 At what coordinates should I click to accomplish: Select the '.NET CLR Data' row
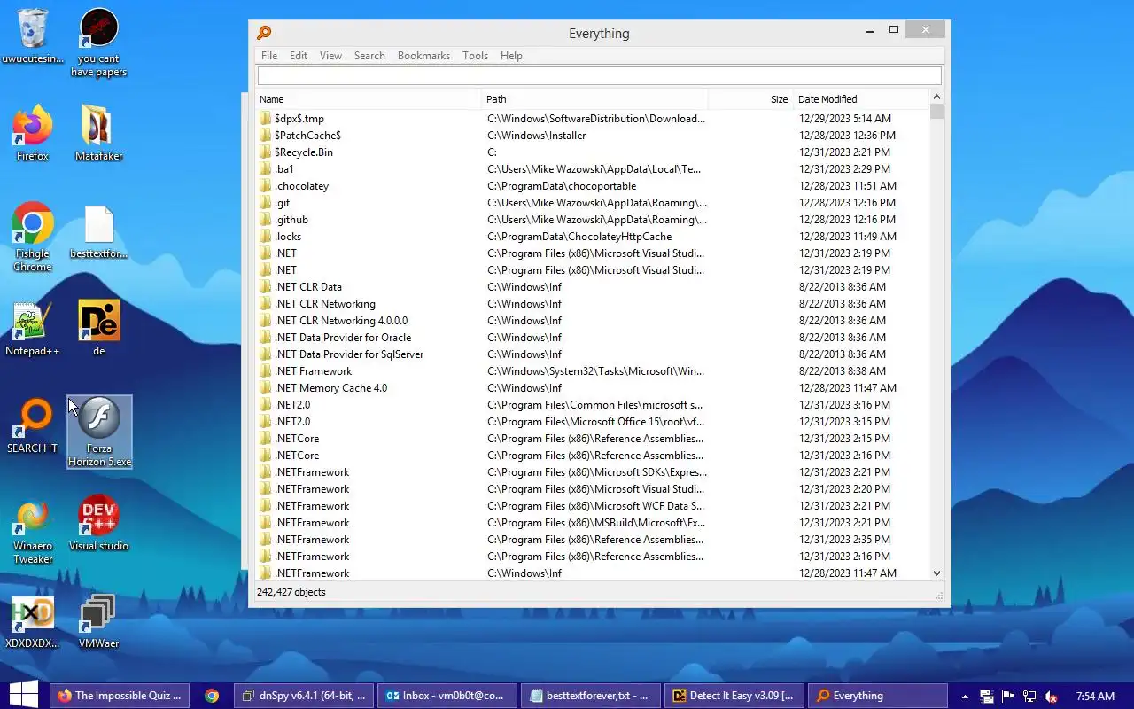594,286
